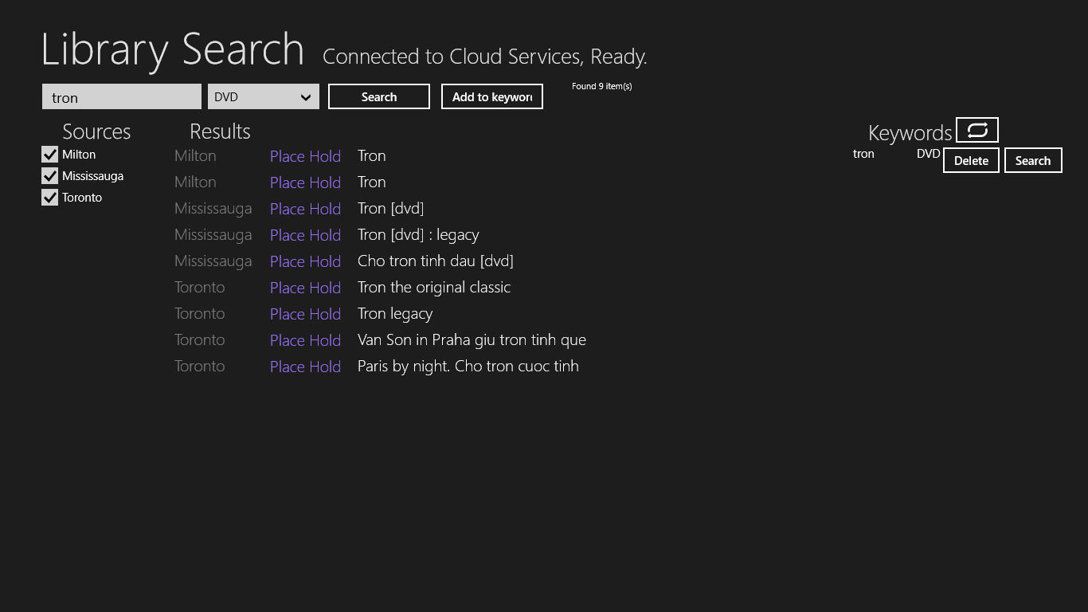This screenshot has height=612, width=1088.
Task: Select the Mississauga Tron [dvd] result title
Action: coord(390,209)
